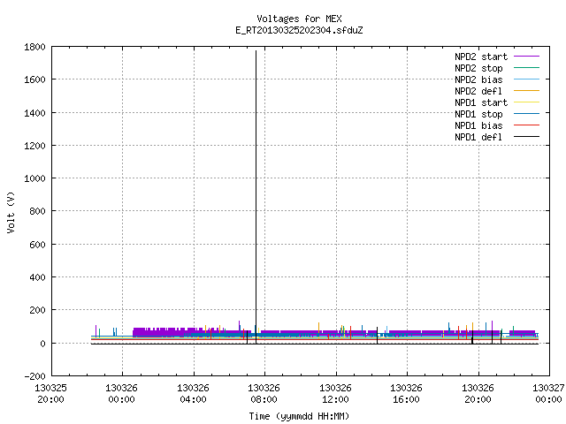This screenshot has width=566, height=424.
Task: Click the 400 y-axis tick label
Action: click(x=37, y=277)
